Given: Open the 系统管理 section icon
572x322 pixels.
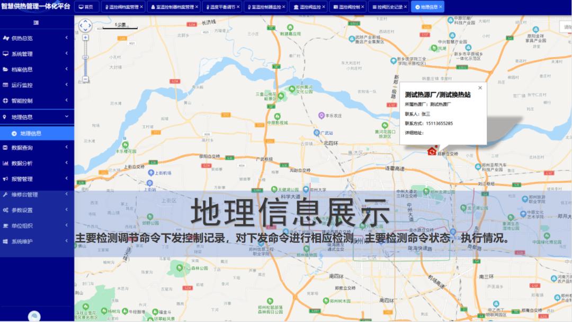Looking at the screenshot, I should click(x=6, y=53).
